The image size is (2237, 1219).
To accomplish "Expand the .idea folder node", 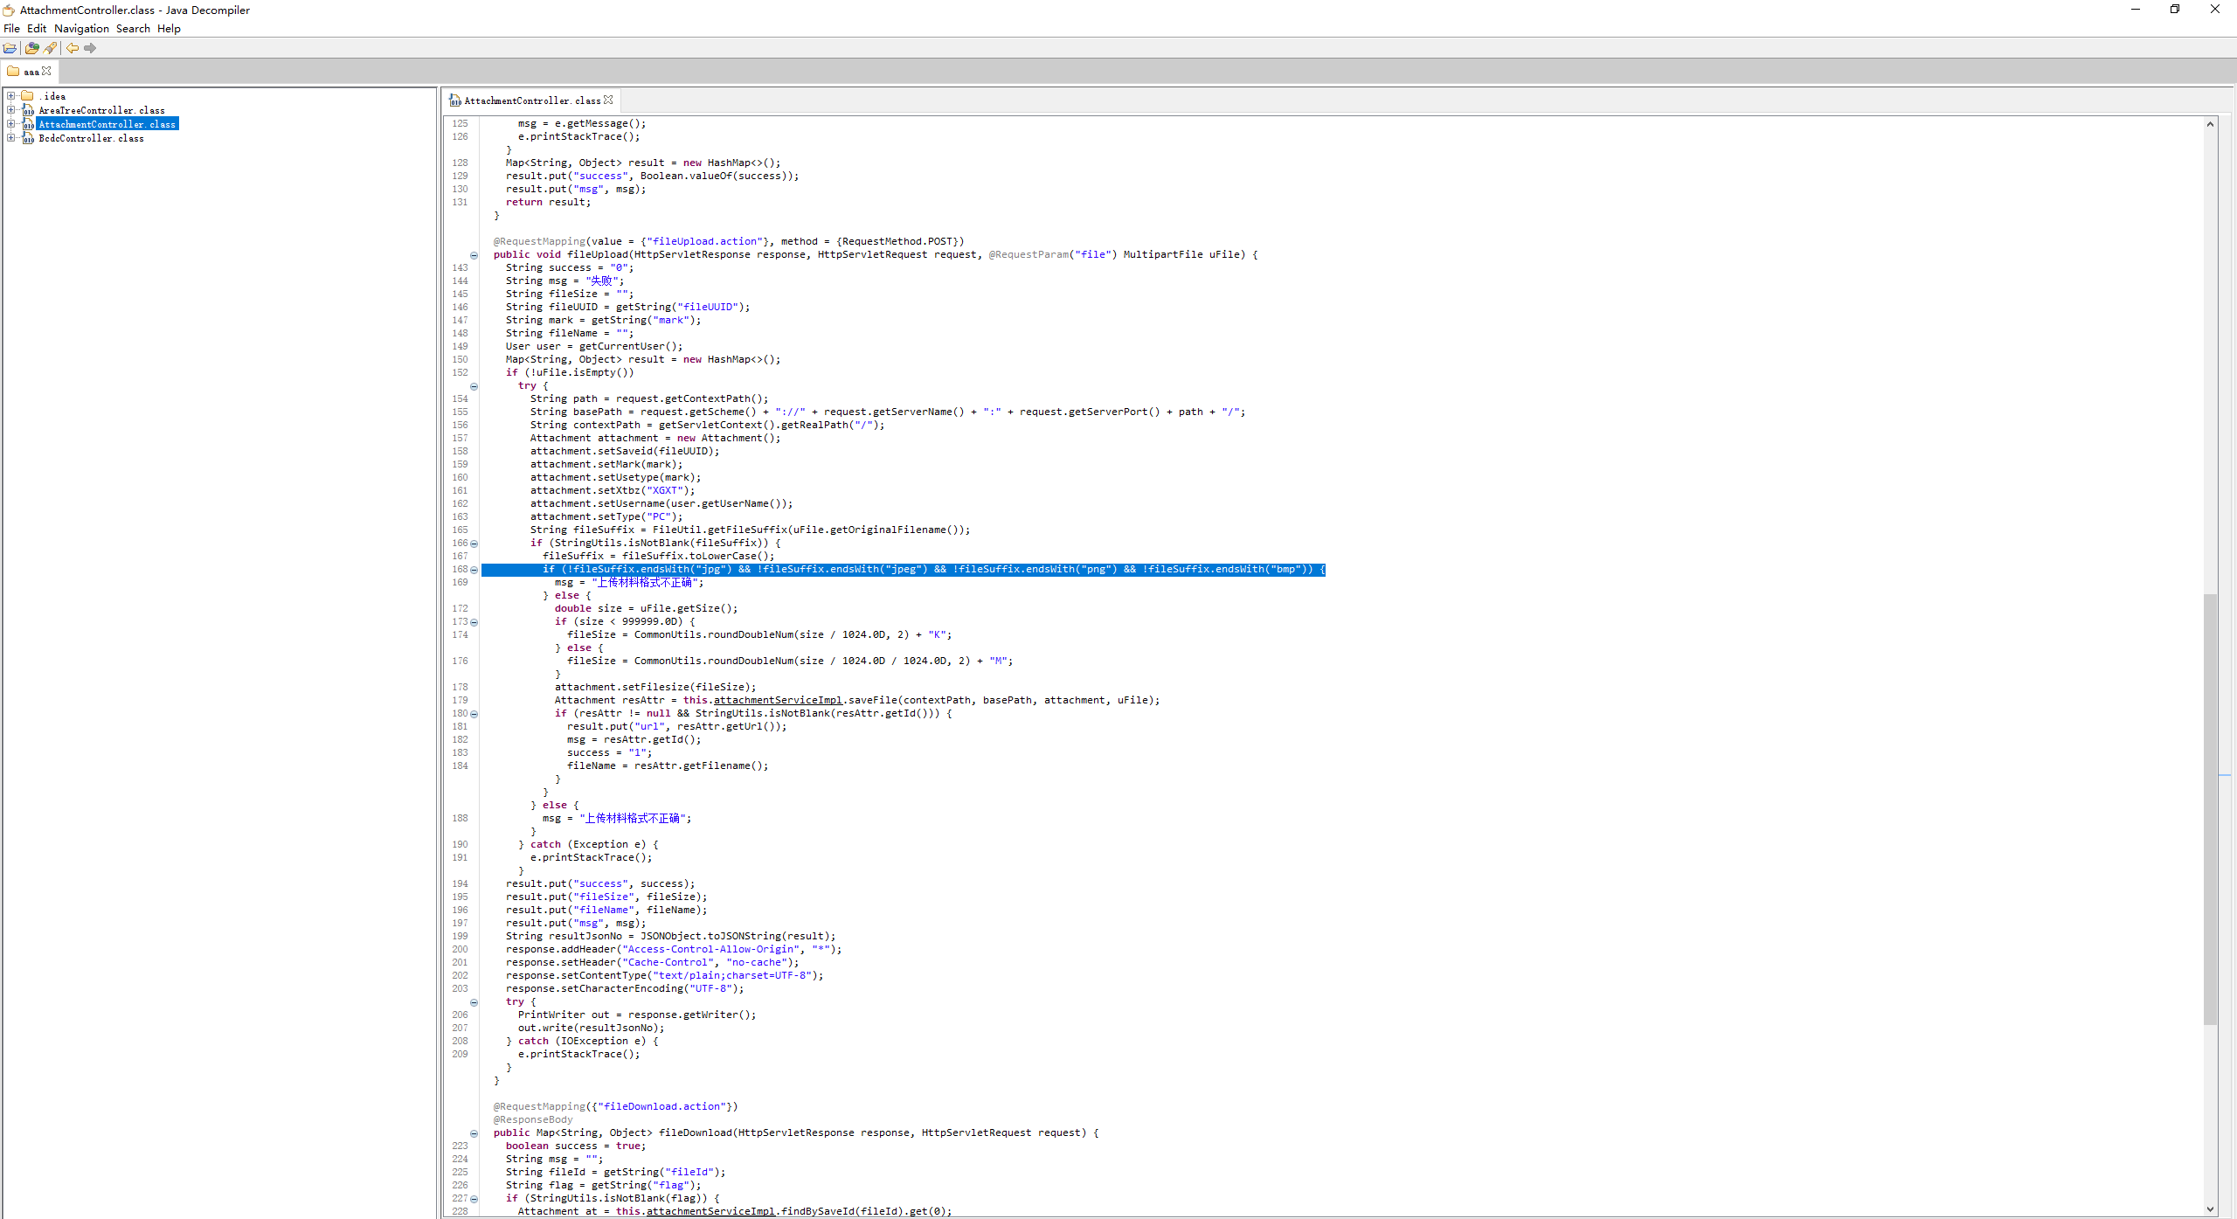I will tap(10, 96).
